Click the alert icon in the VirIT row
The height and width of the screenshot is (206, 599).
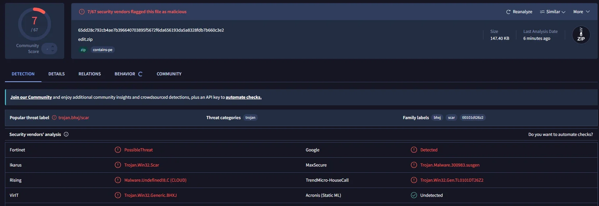[x=118, y=195]
